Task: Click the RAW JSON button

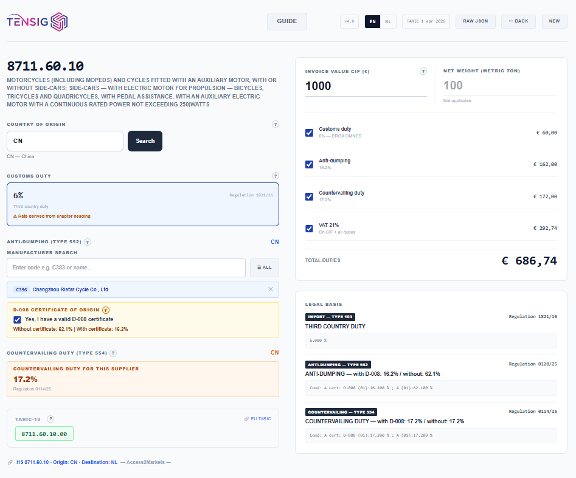Action: (x=476, y=21)
